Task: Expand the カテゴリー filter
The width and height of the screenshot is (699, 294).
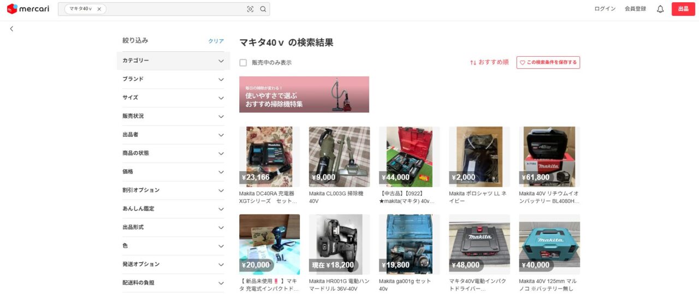Action: point(173,61)
